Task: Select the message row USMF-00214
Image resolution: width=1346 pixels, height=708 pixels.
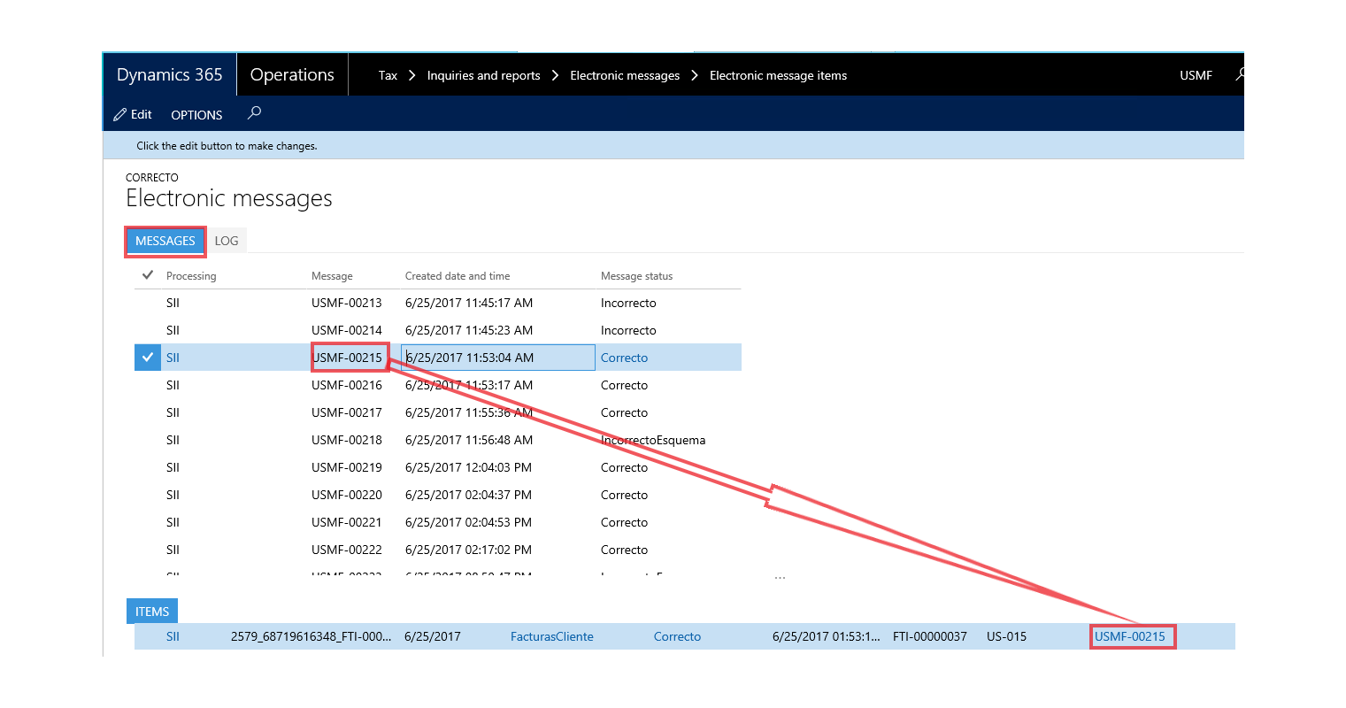Action: [x=438, y=330]
